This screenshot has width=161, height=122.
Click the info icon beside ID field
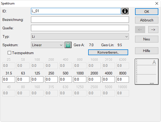pyautogui.click(x=125, y=11)
